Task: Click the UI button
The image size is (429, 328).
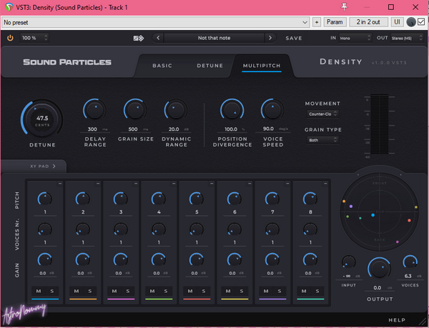Action: (397, 22)
